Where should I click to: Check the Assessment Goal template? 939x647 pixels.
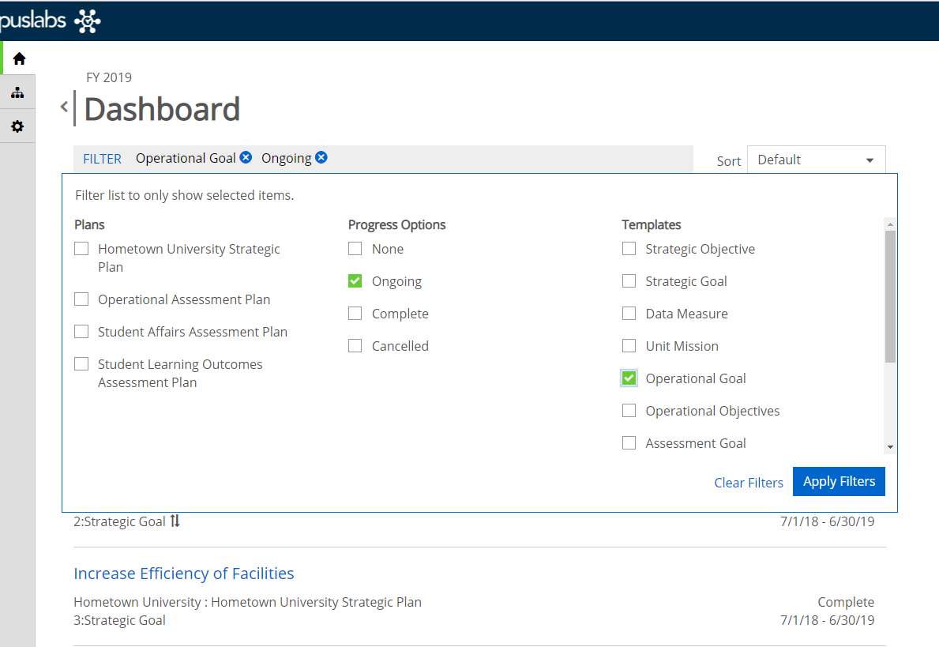(x=629, y=442)
